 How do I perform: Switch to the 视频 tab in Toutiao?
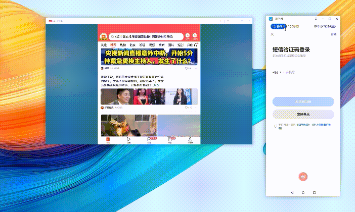coord(152,45)
